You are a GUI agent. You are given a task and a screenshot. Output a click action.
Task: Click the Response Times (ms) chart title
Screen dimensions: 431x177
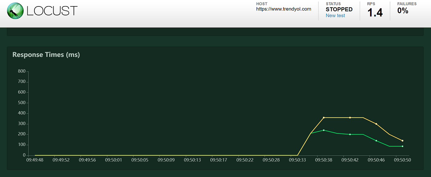[x=46, y=54]
